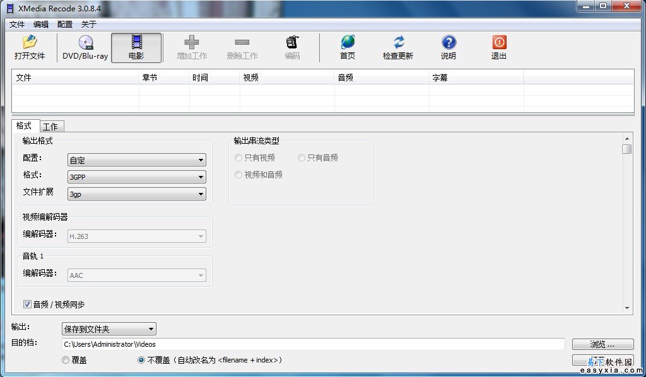Screen dimensions: 646x377
Task: Click the 视频 column header
Action: tap(287, 78)
